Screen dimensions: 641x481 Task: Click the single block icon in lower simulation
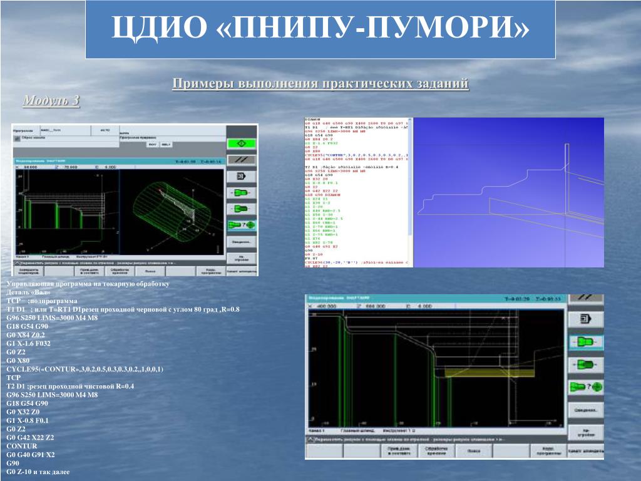[586, 319]
